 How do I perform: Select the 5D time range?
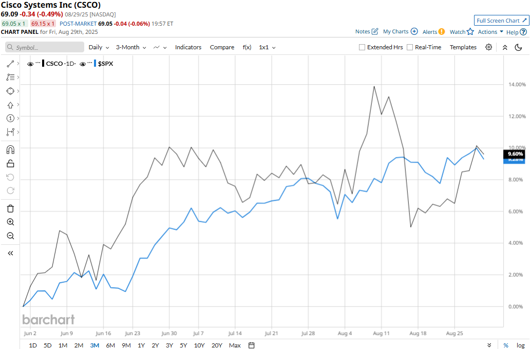coord(48,345)
